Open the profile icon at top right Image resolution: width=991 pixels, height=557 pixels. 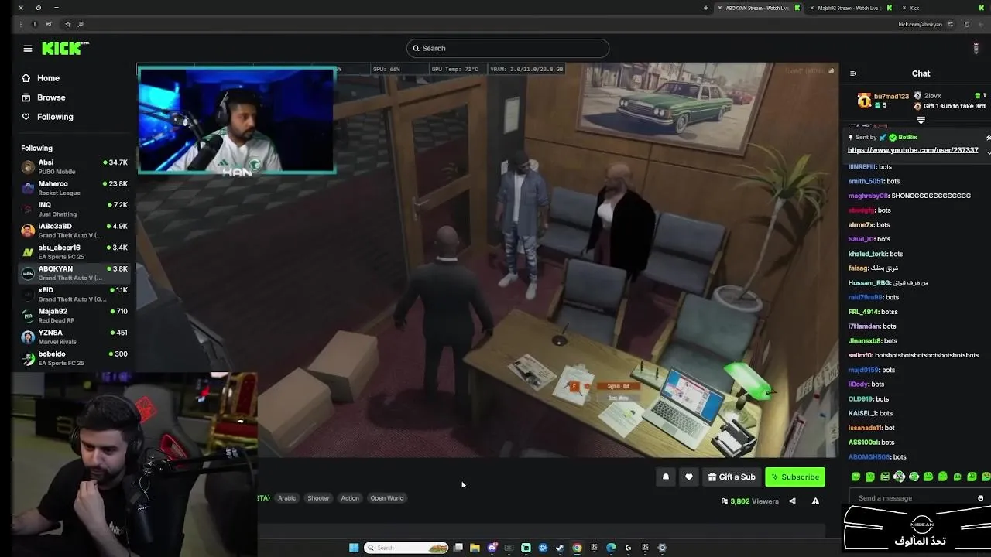(x=976, y=48)
